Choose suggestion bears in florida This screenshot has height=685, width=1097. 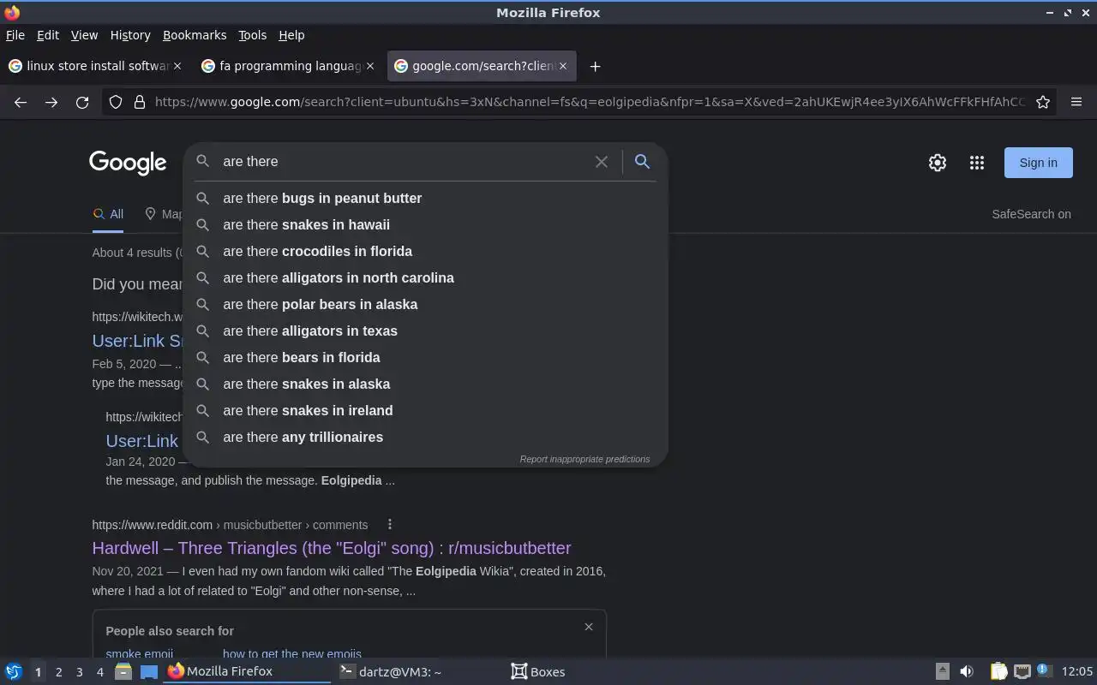pyautogui.click(x=425, y=357)
